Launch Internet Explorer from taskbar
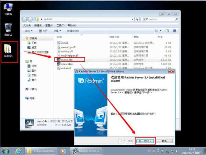Viewport: 206px width, 155px height. [x=18, y=151]
